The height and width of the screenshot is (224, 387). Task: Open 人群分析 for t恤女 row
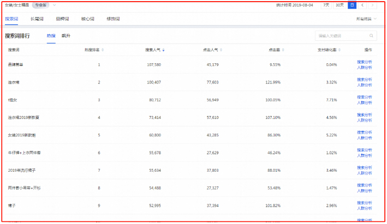(x=365, y=102)
